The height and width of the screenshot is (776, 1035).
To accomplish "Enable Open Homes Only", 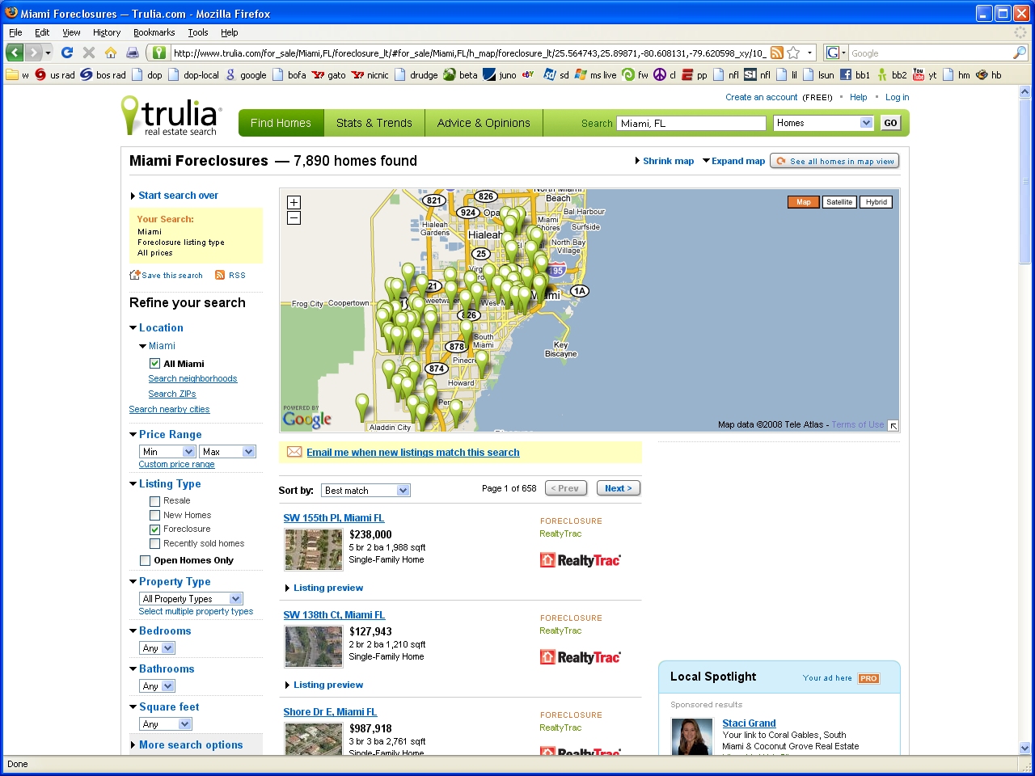I will pos(145,561).
